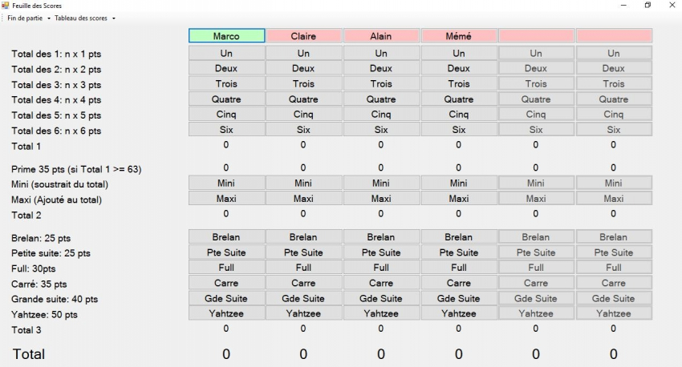The height and width of the screenshot is (367, 682).
Task: Click the Feuille des Scores title bar icon
Action: (6, 6)
